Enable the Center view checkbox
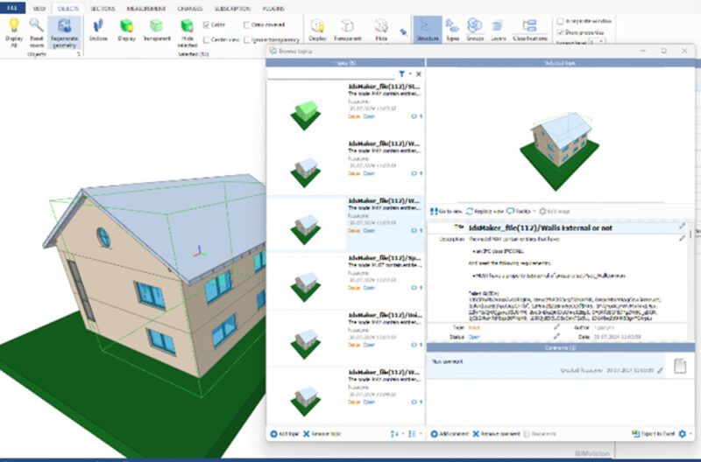The height and width of the screenshot is (462, 701). pos(206,39)
